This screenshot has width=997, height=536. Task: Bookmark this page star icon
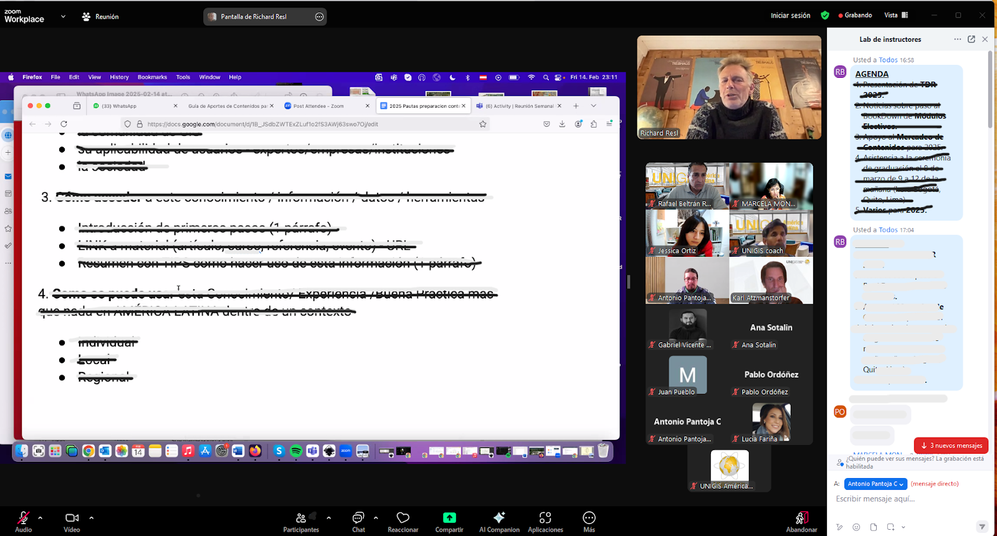click(x=482, y=124)
